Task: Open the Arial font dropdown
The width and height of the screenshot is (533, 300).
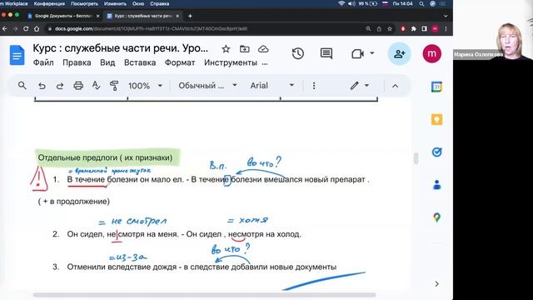Action: 272,86
